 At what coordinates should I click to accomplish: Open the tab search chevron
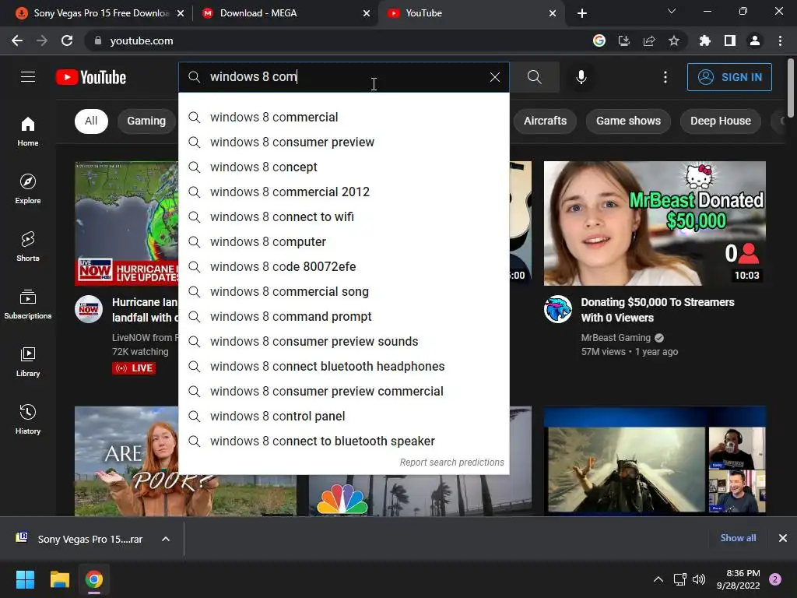coord(672,11)
